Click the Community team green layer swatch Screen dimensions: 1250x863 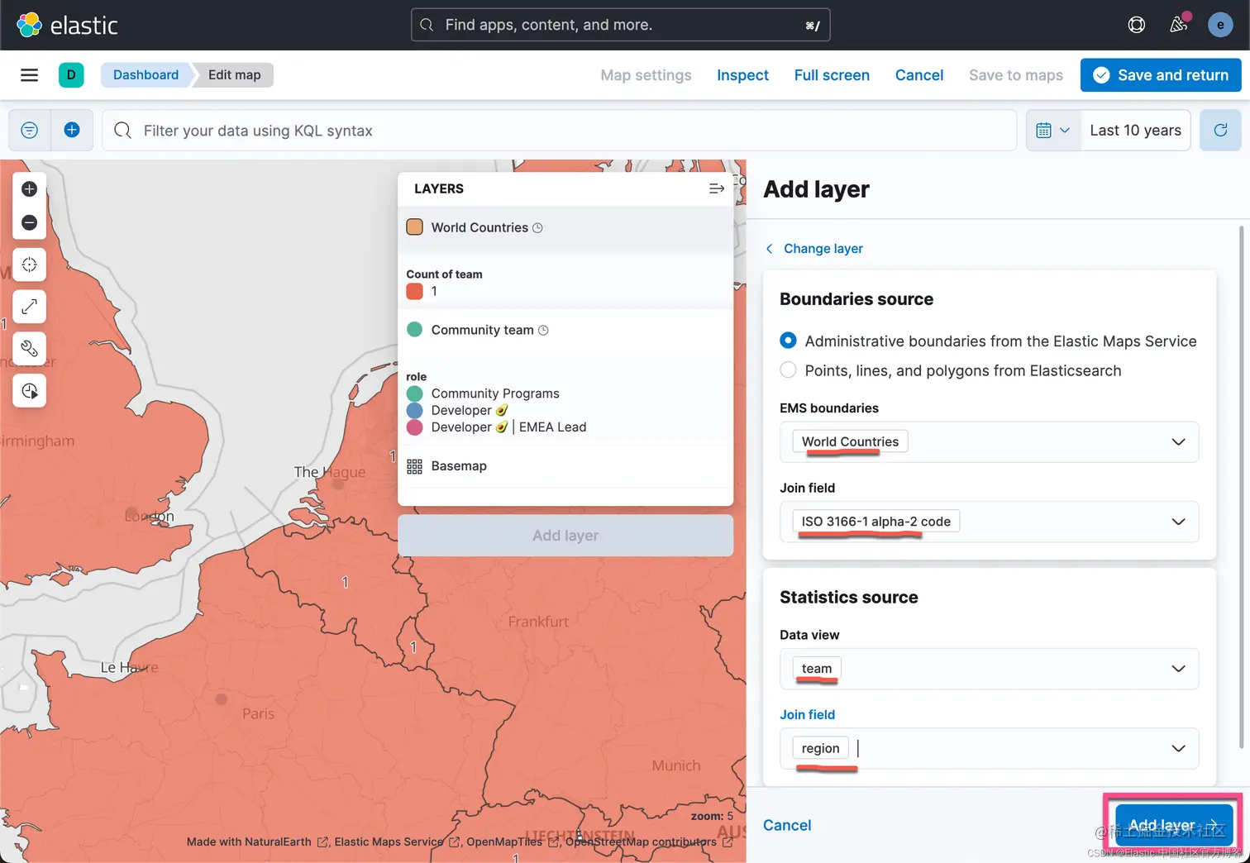click(415, 330)
